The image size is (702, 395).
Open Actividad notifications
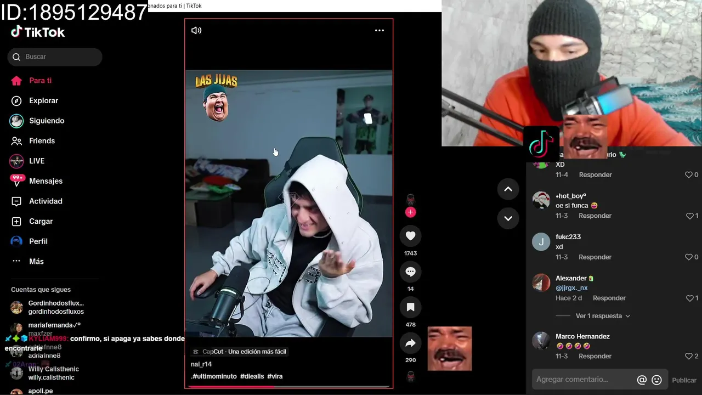[46, 201]
